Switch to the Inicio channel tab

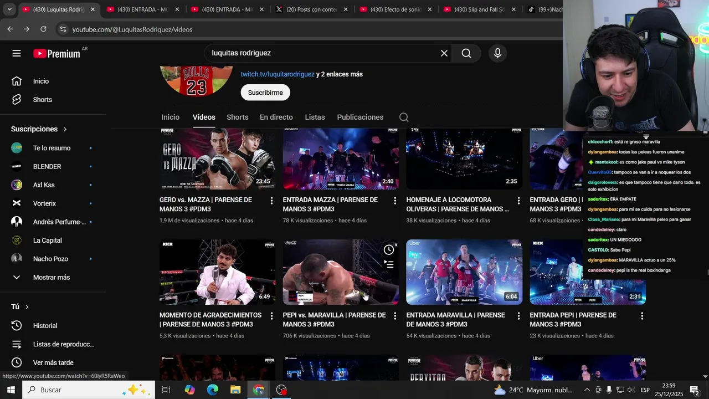coord(171,117)
